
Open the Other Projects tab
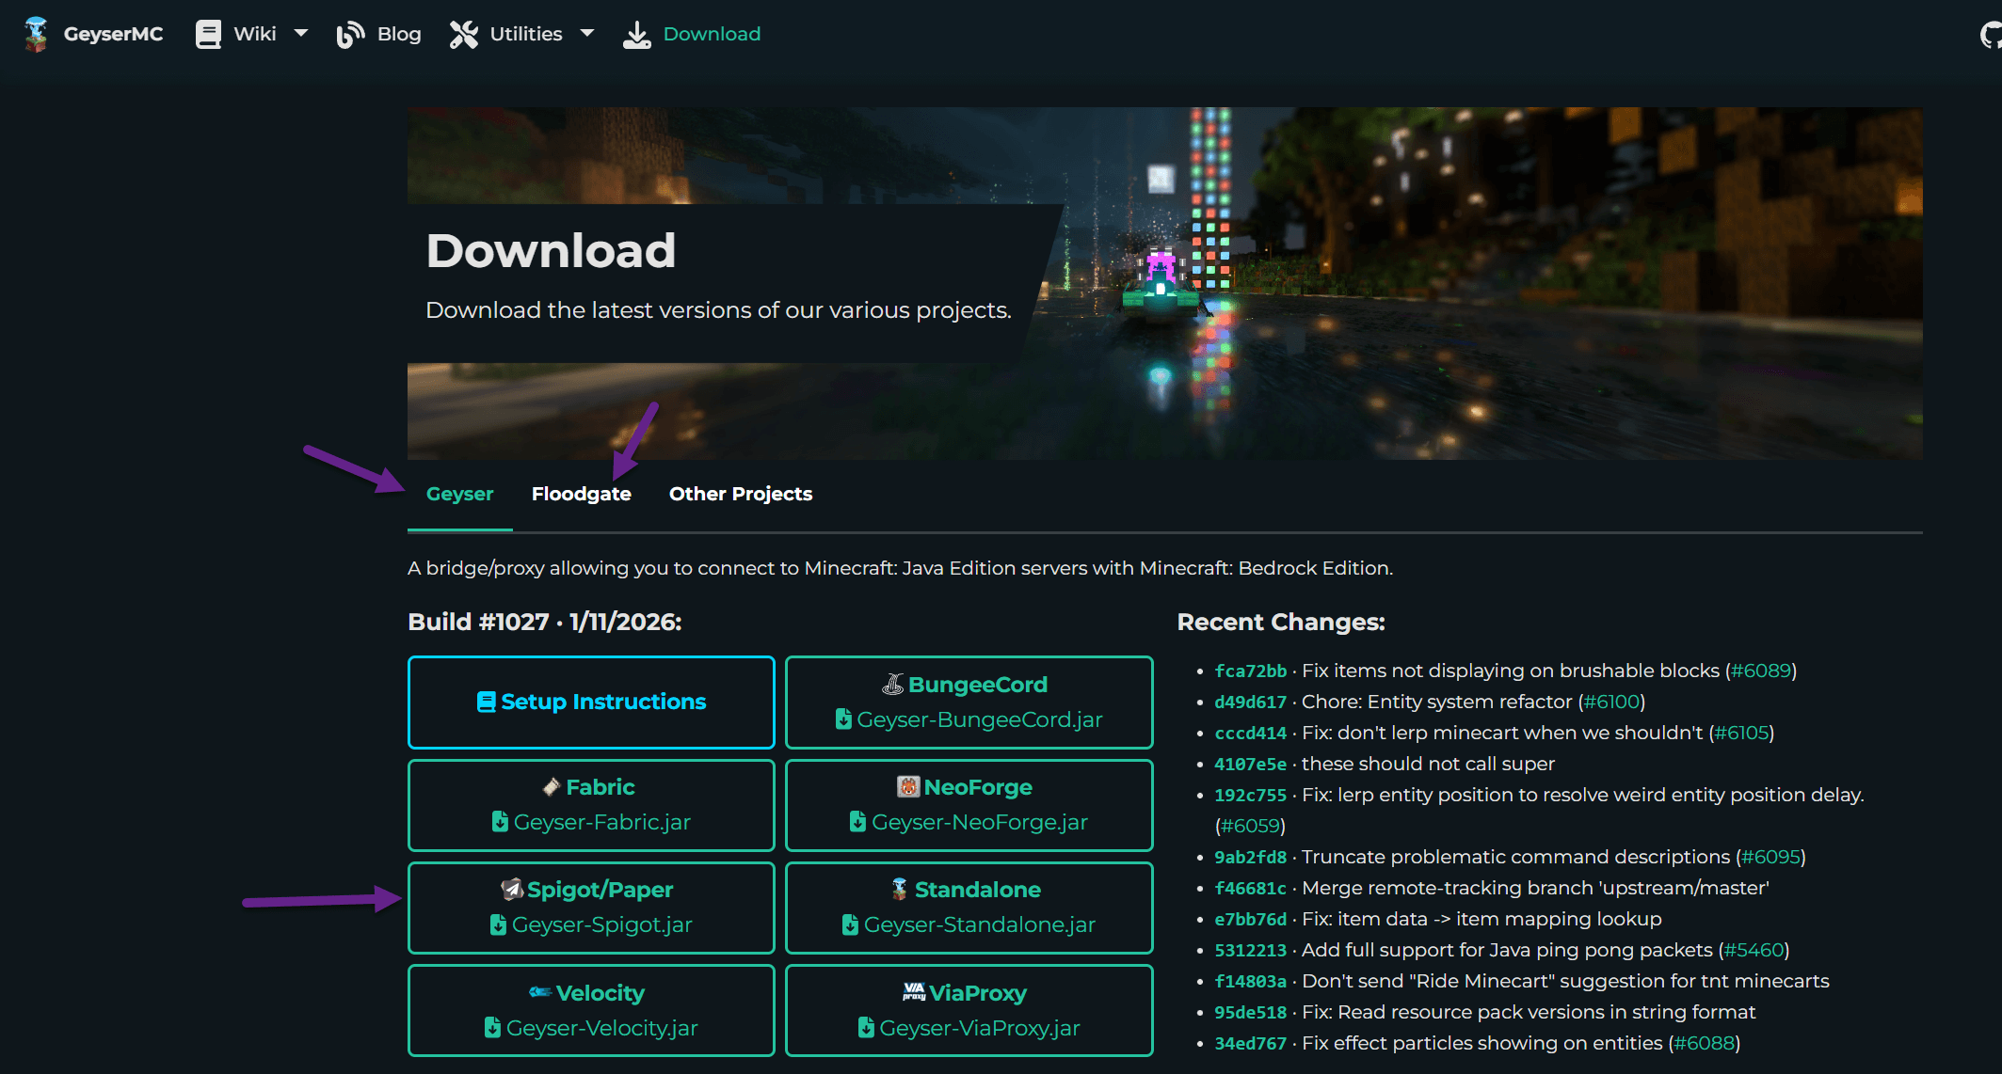pos(740,493)
